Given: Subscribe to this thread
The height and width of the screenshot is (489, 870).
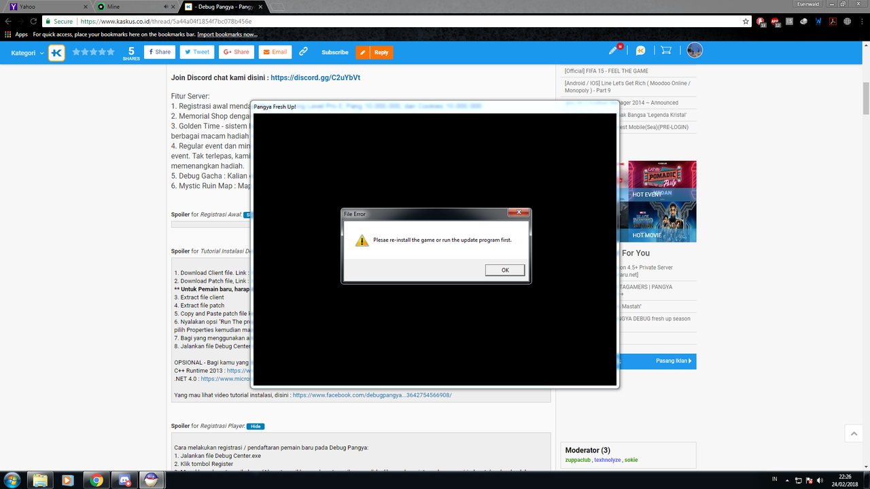Looking at the screenshot, I should (x=335, y=52).
